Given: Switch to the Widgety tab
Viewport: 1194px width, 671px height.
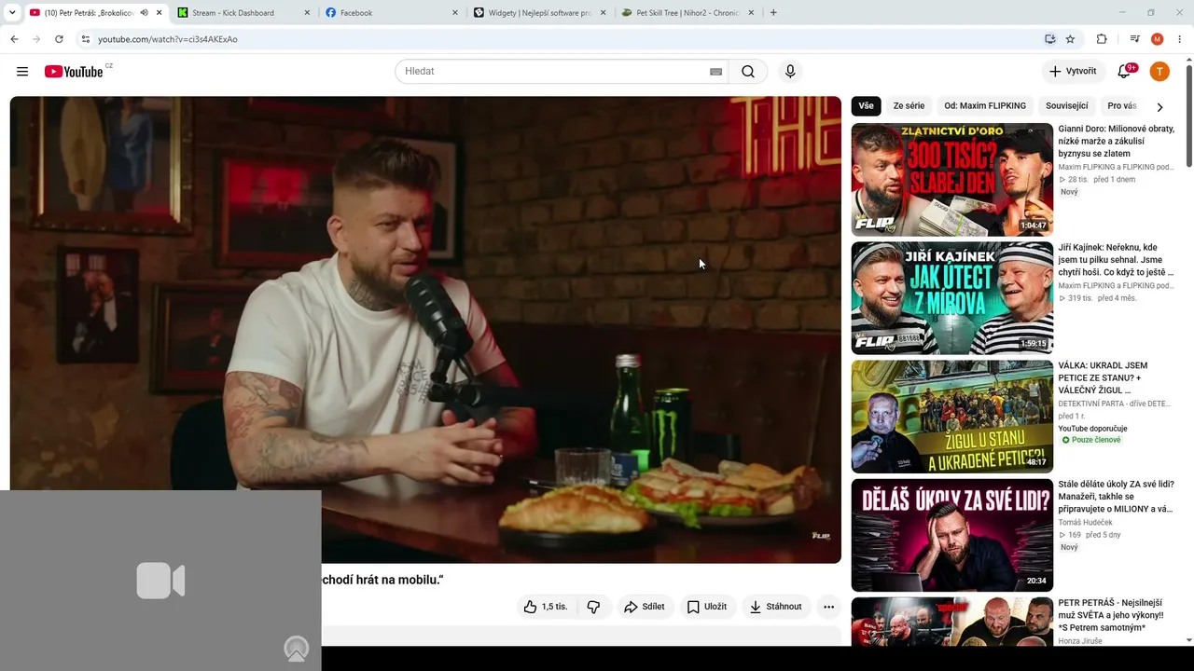Looking at the screenshot, I should pos(539,13).
